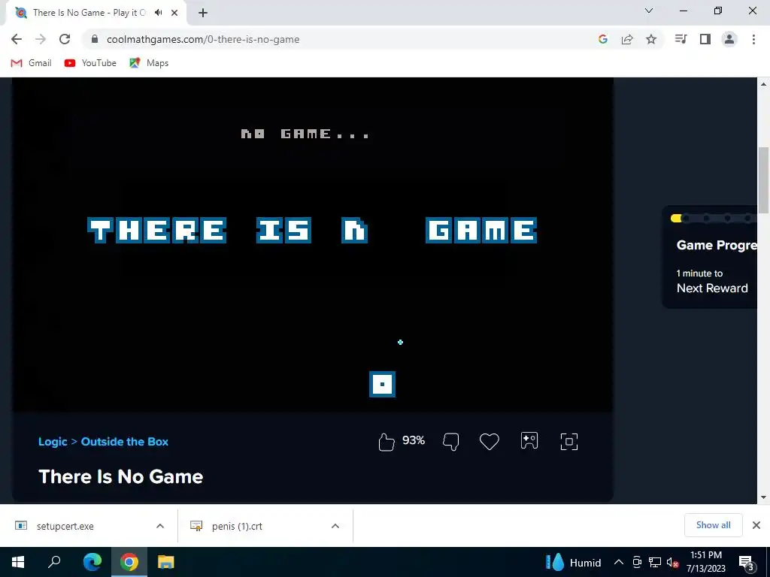This screenshot has width=770, height=577.
Task: Share this page icon
Action: tap(627, 39)
